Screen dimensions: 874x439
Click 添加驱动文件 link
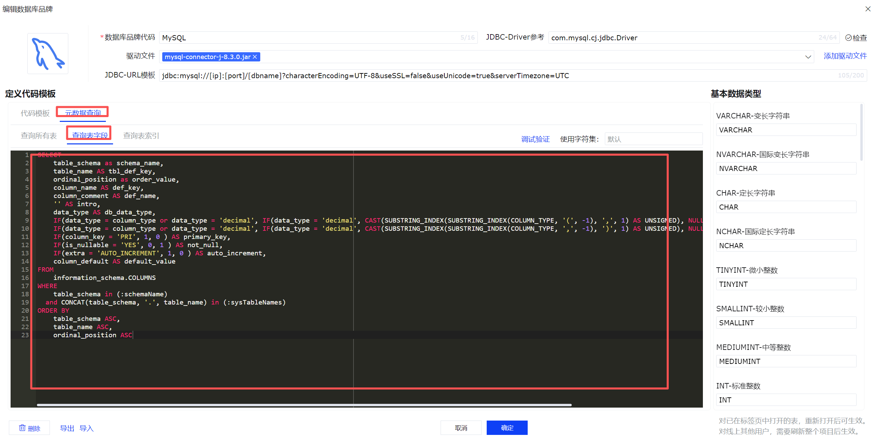845,56
